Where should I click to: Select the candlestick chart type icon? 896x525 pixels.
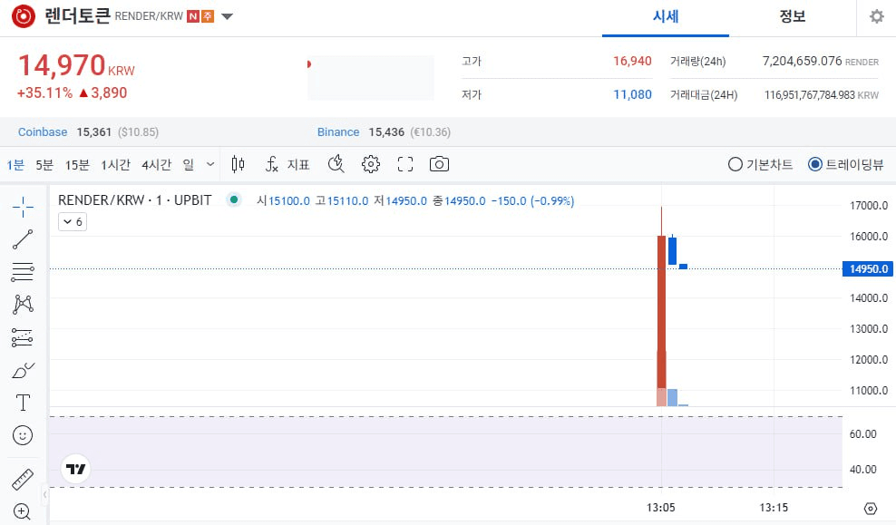(238, 164)
